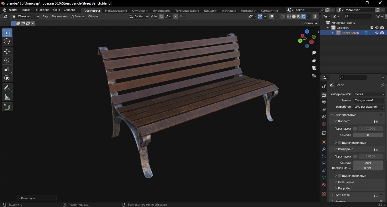Click the Z axis on navigation gizmo
This screenshot has width=387, height=207.
307,32
